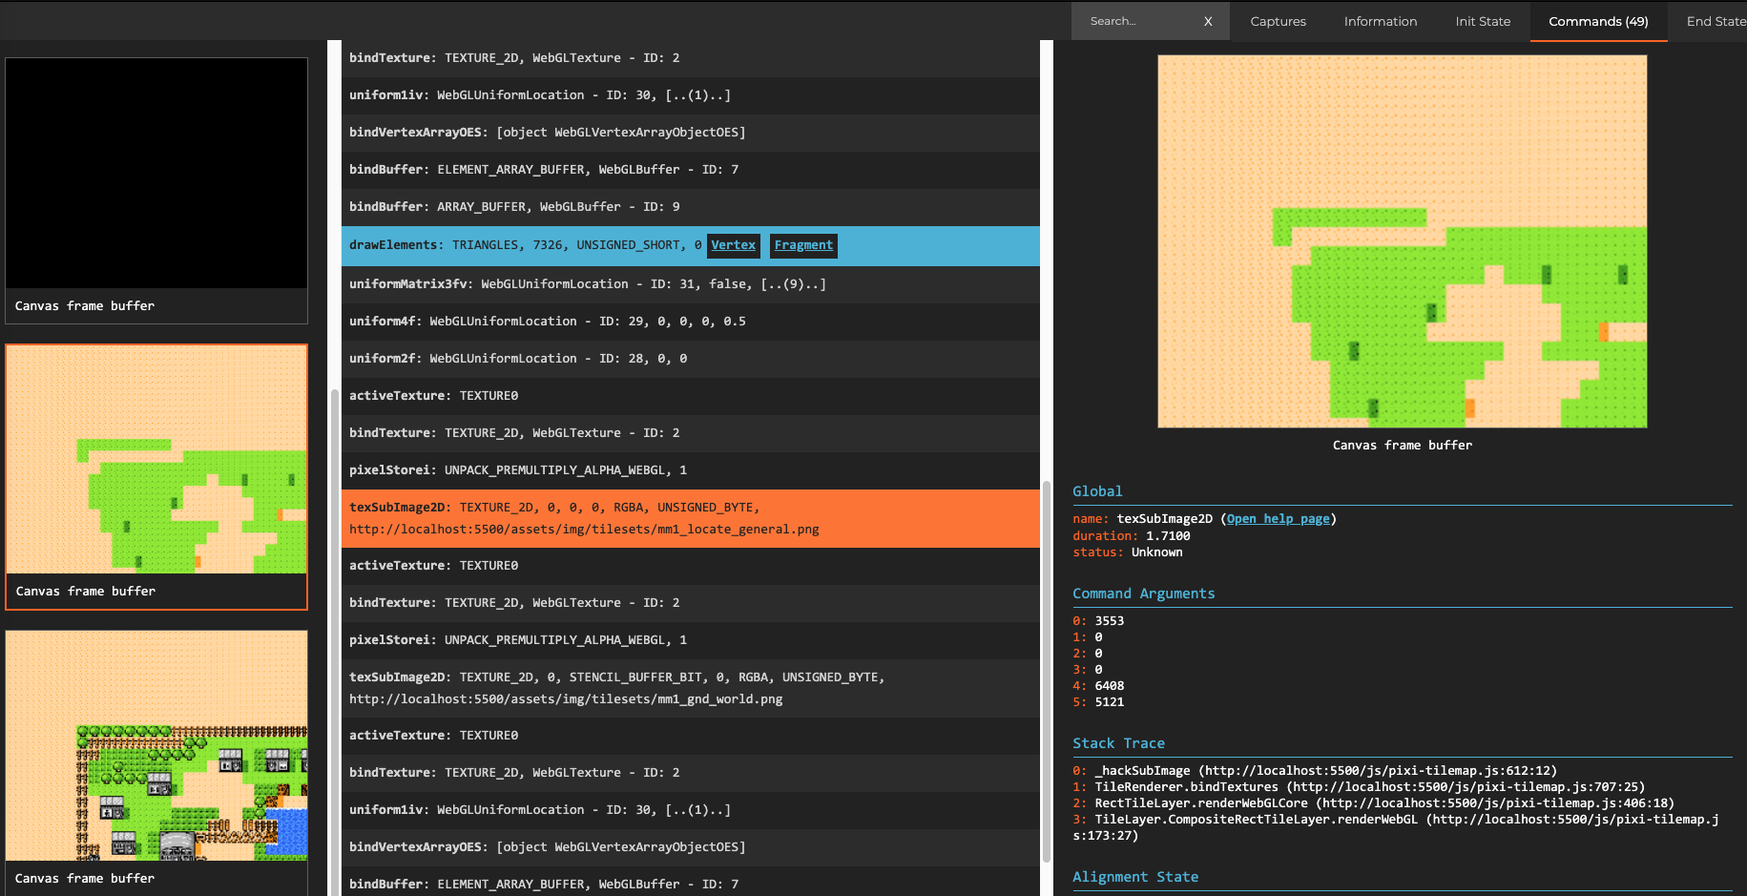Clear the search field with the X
This screenshot has width=1747, height=896.
pyautogui.click(x=1208, y=21)
